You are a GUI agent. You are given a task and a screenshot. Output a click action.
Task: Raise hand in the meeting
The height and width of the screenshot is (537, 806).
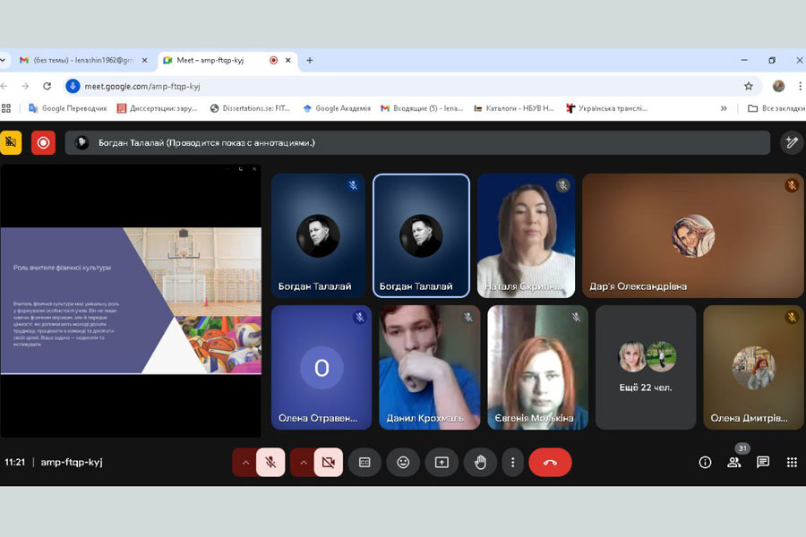tap(480, 462)
